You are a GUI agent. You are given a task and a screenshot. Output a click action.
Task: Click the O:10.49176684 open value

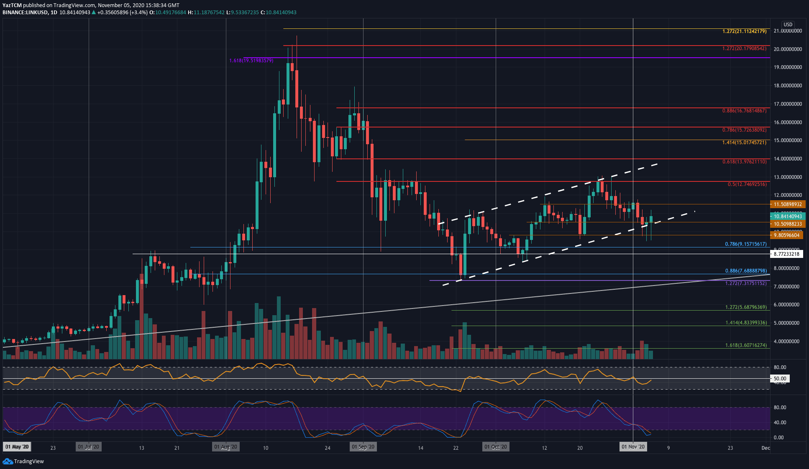[x=168, y=13]
